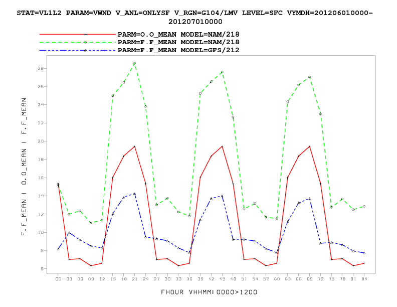This screenshot has width=397, height=307.
Task: Click the green dashed legend line sample
Action: pyautogui.click(x=78, y=42)
